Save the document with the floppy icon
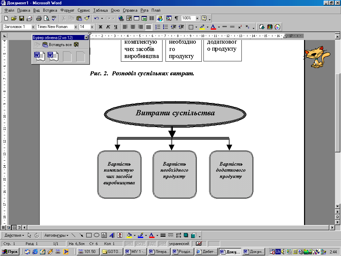This screenshot has width=341, height=256. click(x=22, y=18)
